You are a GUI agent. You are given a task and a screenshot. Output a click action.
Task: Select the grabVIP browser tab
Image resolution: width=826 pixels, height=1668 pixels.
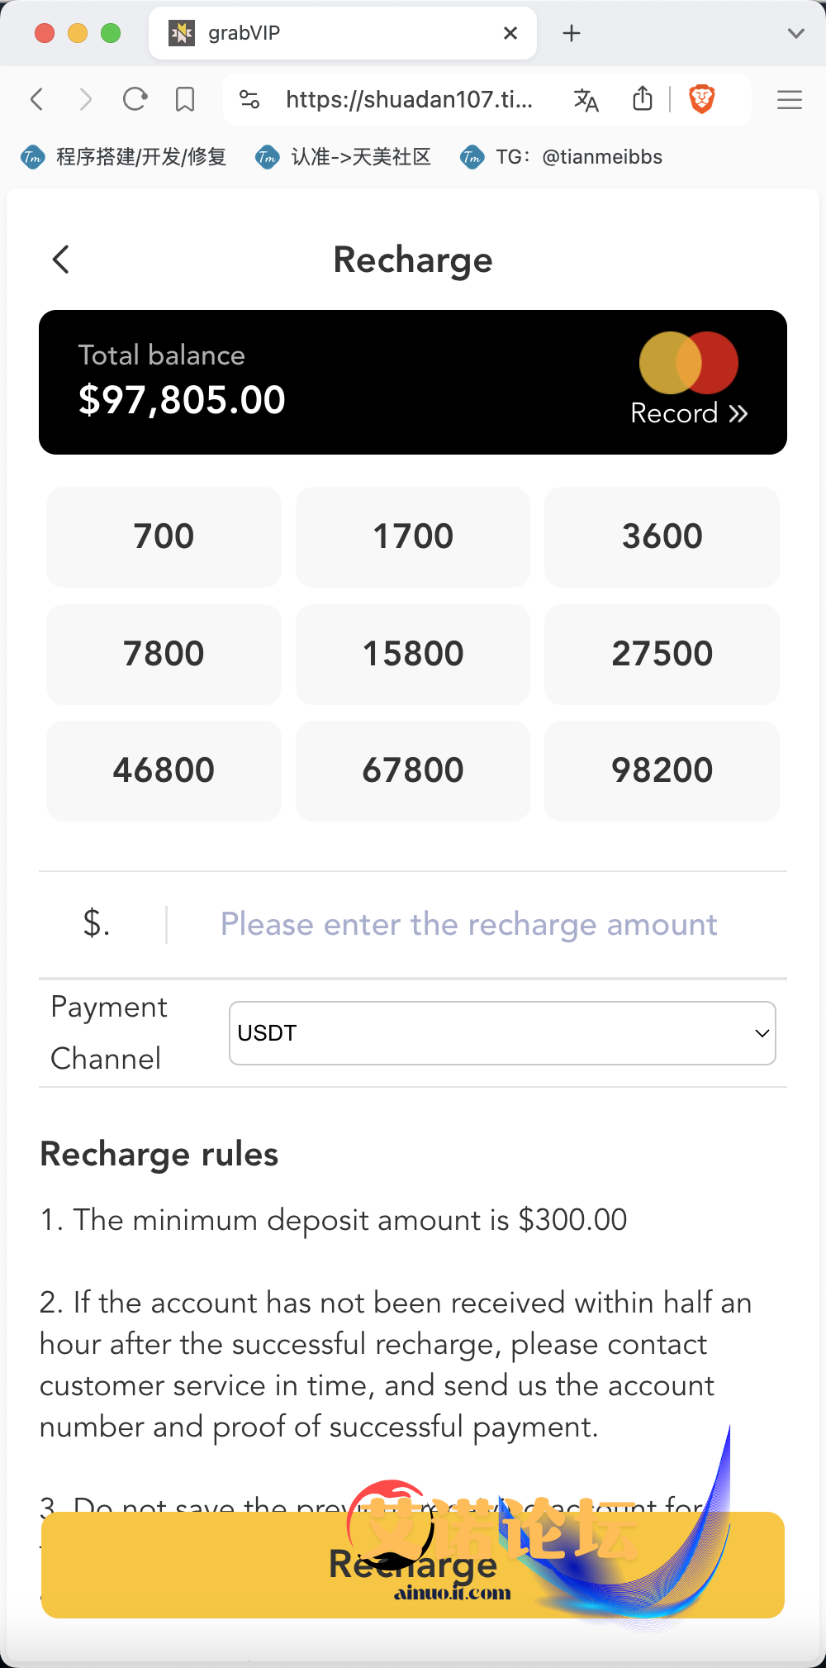tap(330, 33)
